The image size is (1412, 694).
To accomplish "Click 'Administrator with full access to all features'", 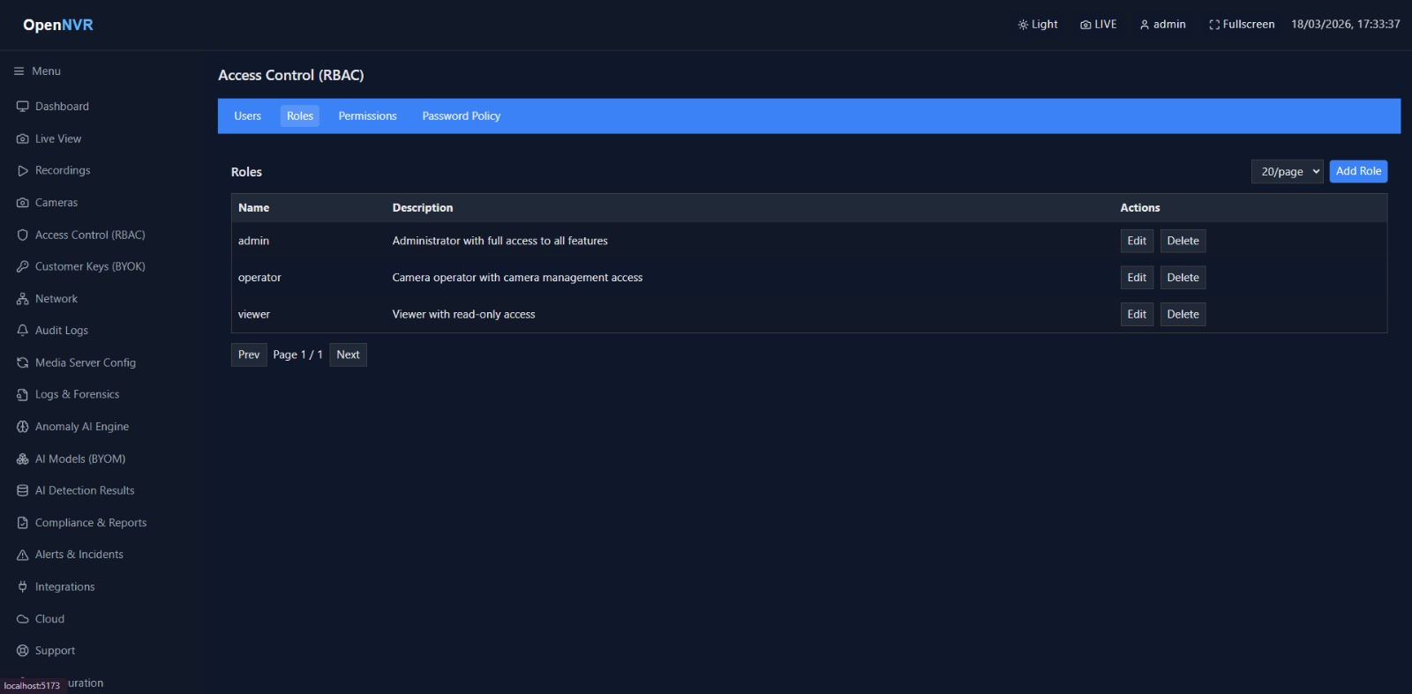I will pos(500,241).
